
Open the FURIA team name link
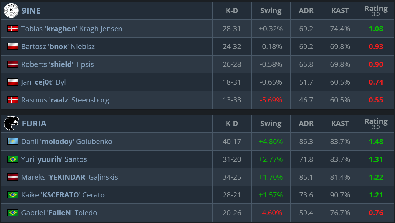(x=34, y=124)
